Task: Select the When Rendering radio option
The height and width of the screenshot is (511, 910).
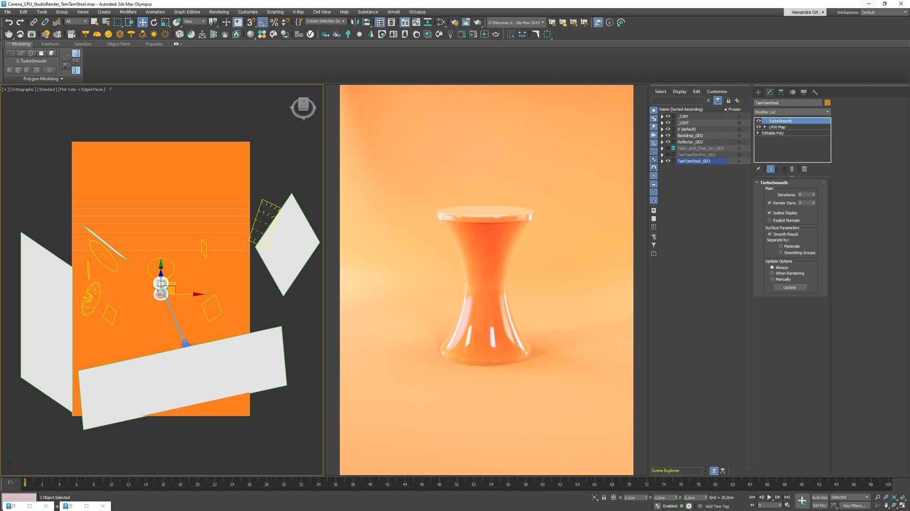Action: coord(772,273)
